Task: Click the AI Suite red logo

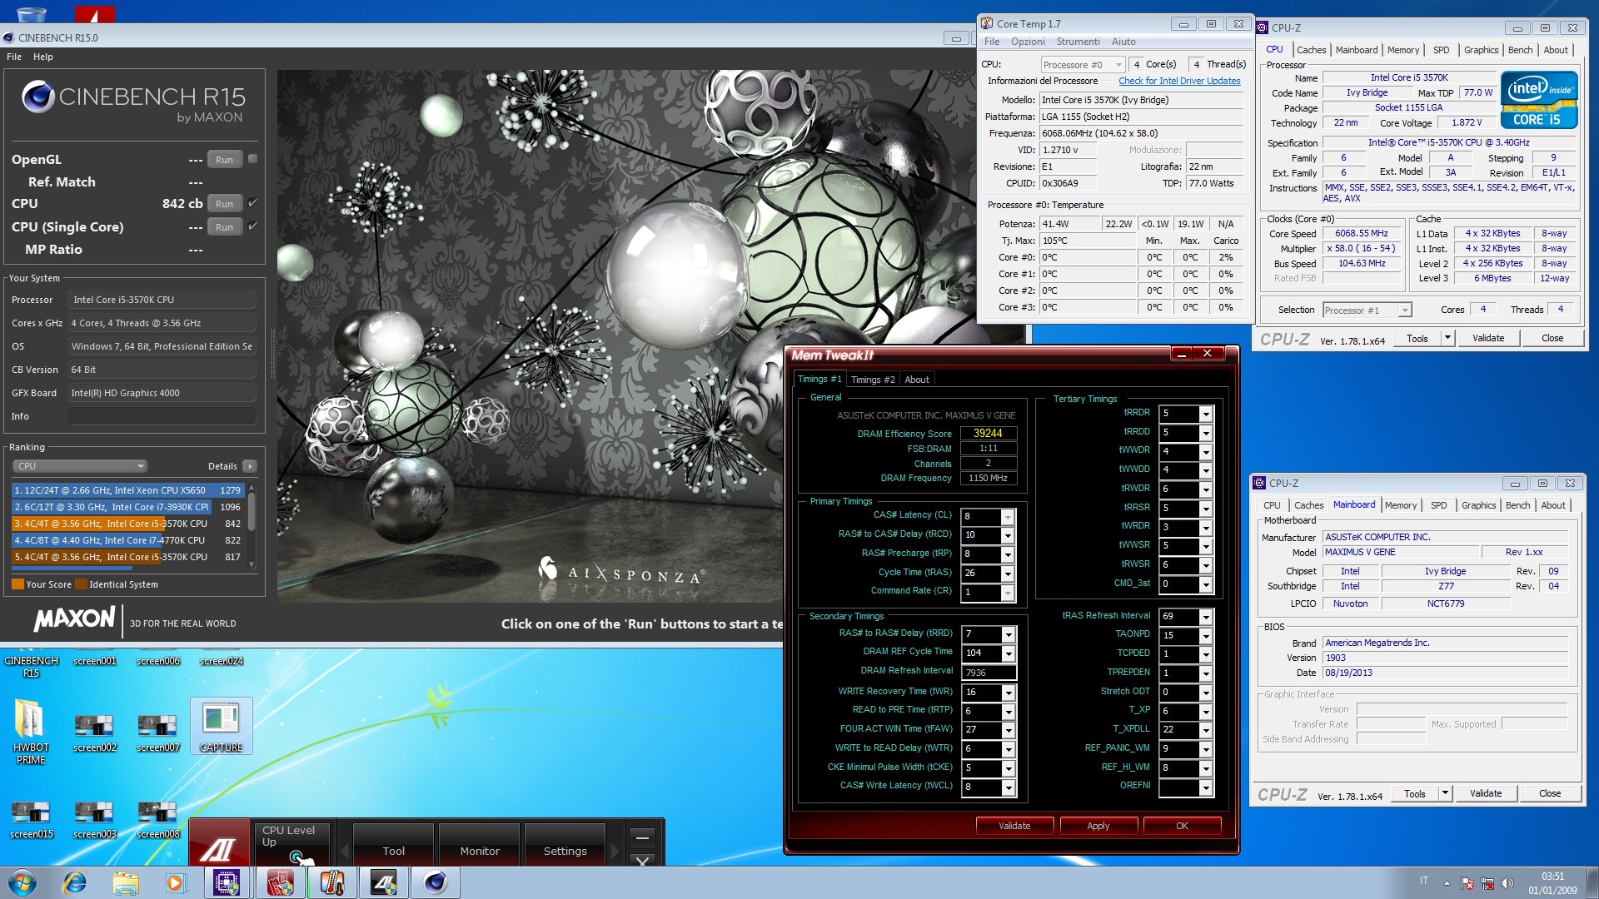Action: pyautogui.click(x=219, y=843)
